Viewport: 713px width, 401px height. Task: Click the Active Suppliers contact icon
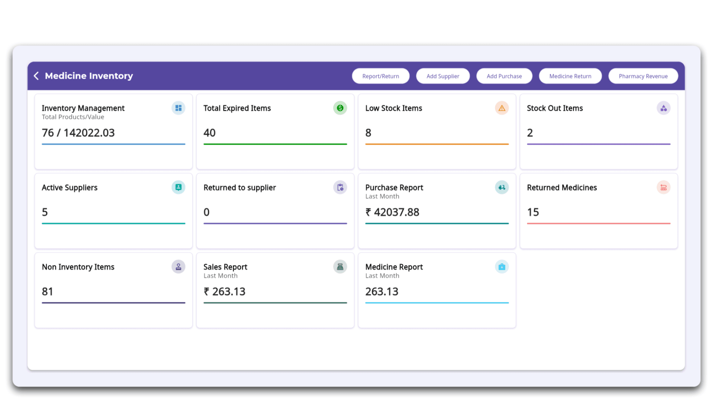(178, 187)
